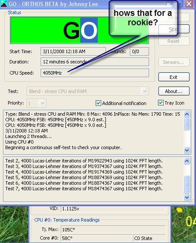This screenshot has height=243, width=196.
Task: Open the About dialog
Action: click(174, 91)
